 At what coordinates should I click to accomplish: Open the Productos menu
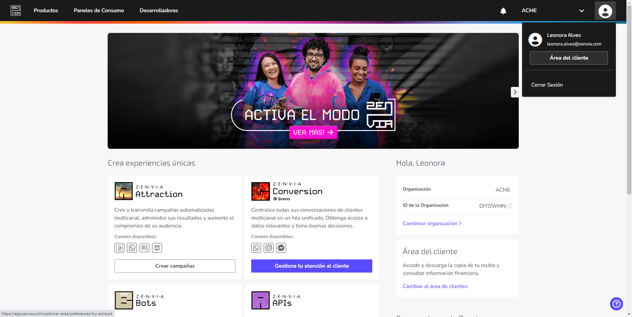tap(46, 10)
